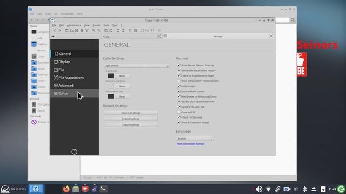Open the Light Theme dropdown
This screenshot has width=346, height=194.
(136, 66)
